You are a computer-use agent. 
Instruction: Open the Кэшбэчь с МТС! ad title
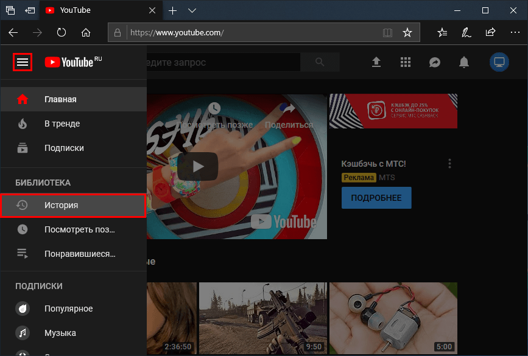[x=373, y=164]
